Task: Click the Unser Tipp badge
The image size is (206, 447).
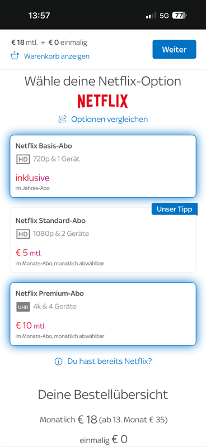Action: point(174,209)
